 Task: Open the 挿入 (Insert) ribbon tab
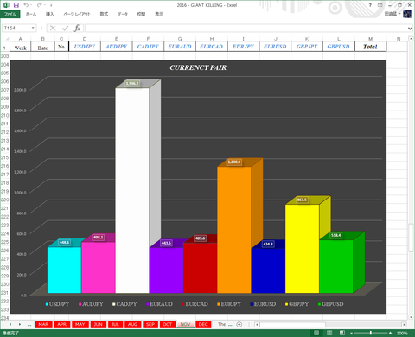[x=49, y=14]
